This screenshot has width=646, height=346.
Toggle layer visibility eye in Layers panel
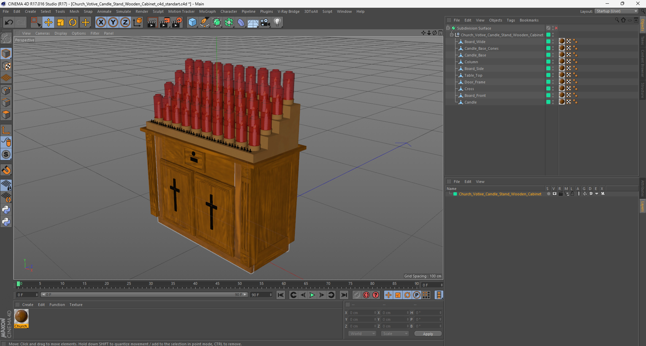[554, 194]
